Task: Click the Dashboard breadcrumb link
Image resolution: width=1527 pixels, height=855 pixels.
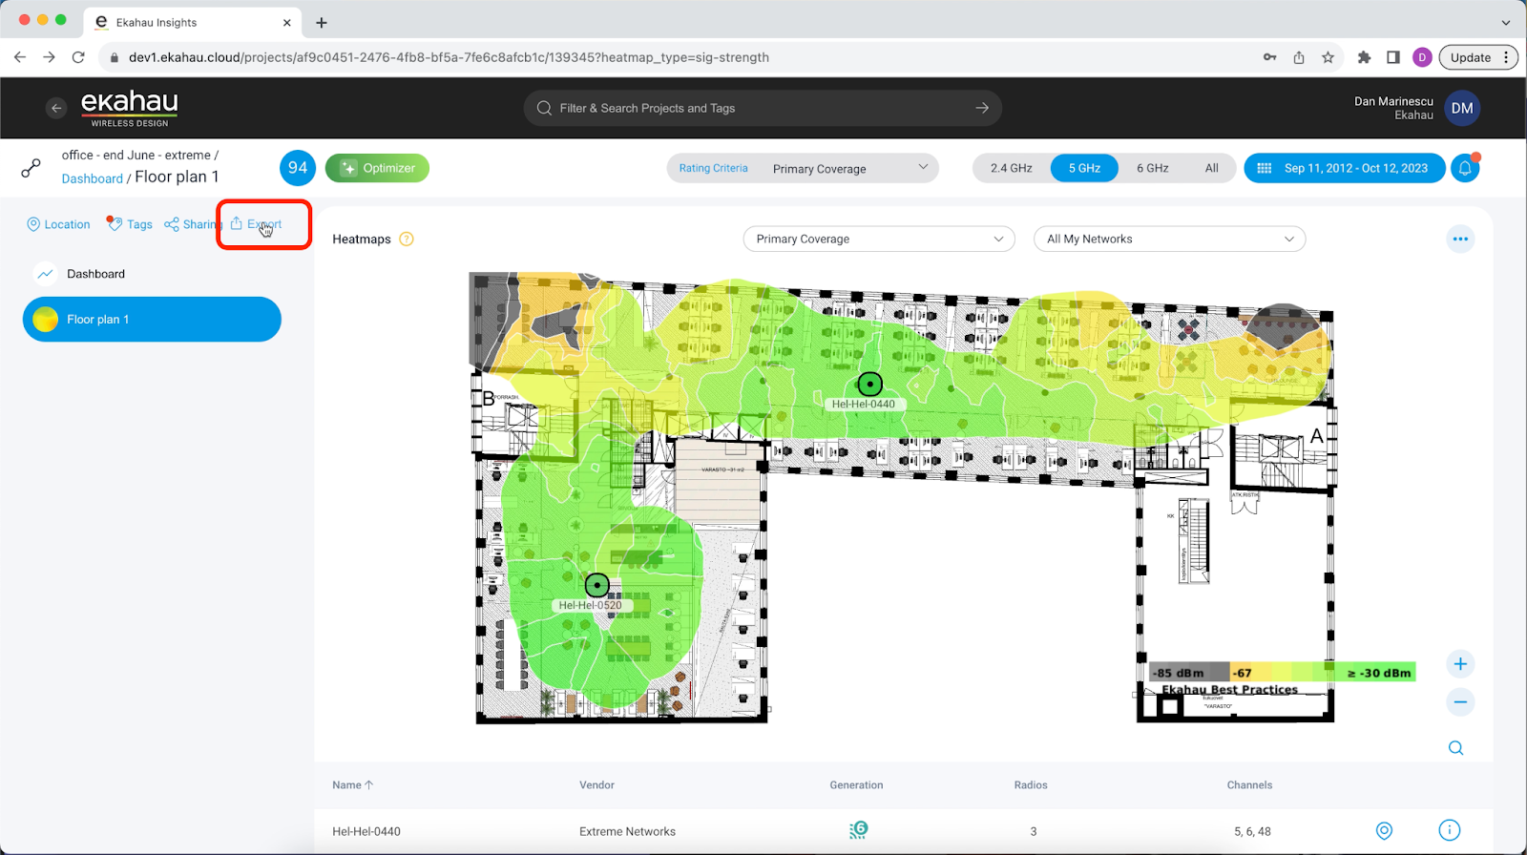Action: point(92,178)
